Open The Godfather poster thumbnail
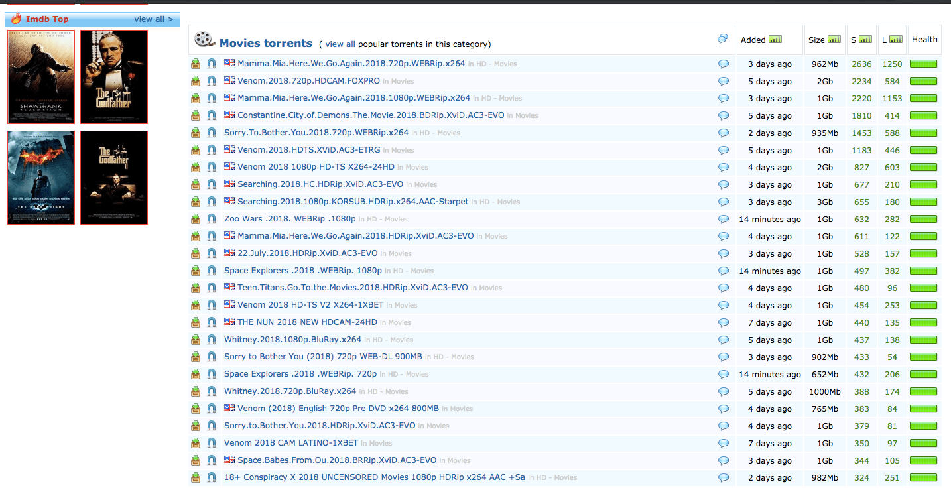 tap(114, 77)
